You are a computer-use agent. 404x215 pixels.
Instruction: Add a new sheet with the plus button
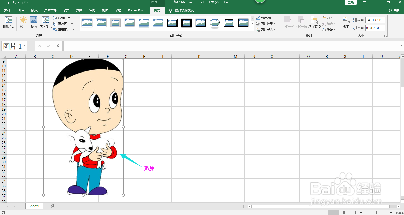click(x=53, y=206)
